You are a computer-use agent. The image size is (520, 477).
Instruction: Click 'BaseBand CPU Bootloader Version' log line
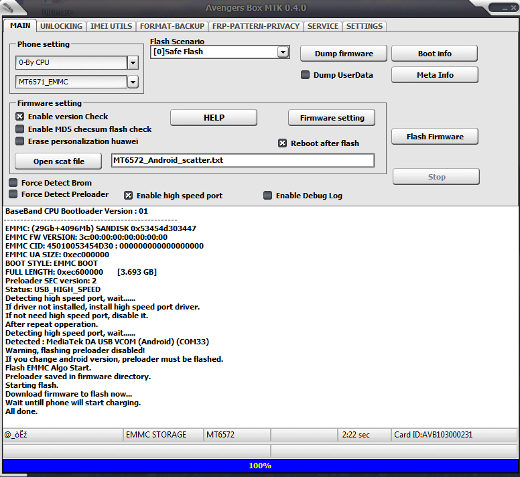[76, 211]
